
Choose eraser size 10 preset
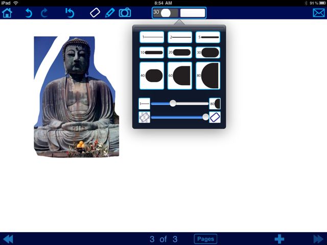coord(152,53)
